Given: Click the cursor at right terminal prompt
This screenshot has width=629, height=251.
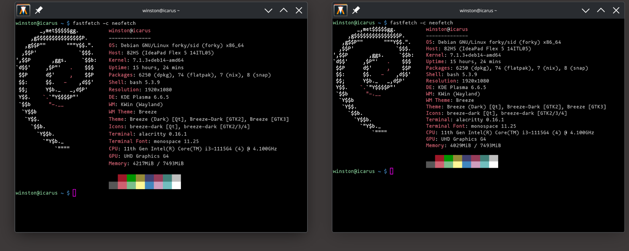Looking at the screenshot, I should click(391, 171).
